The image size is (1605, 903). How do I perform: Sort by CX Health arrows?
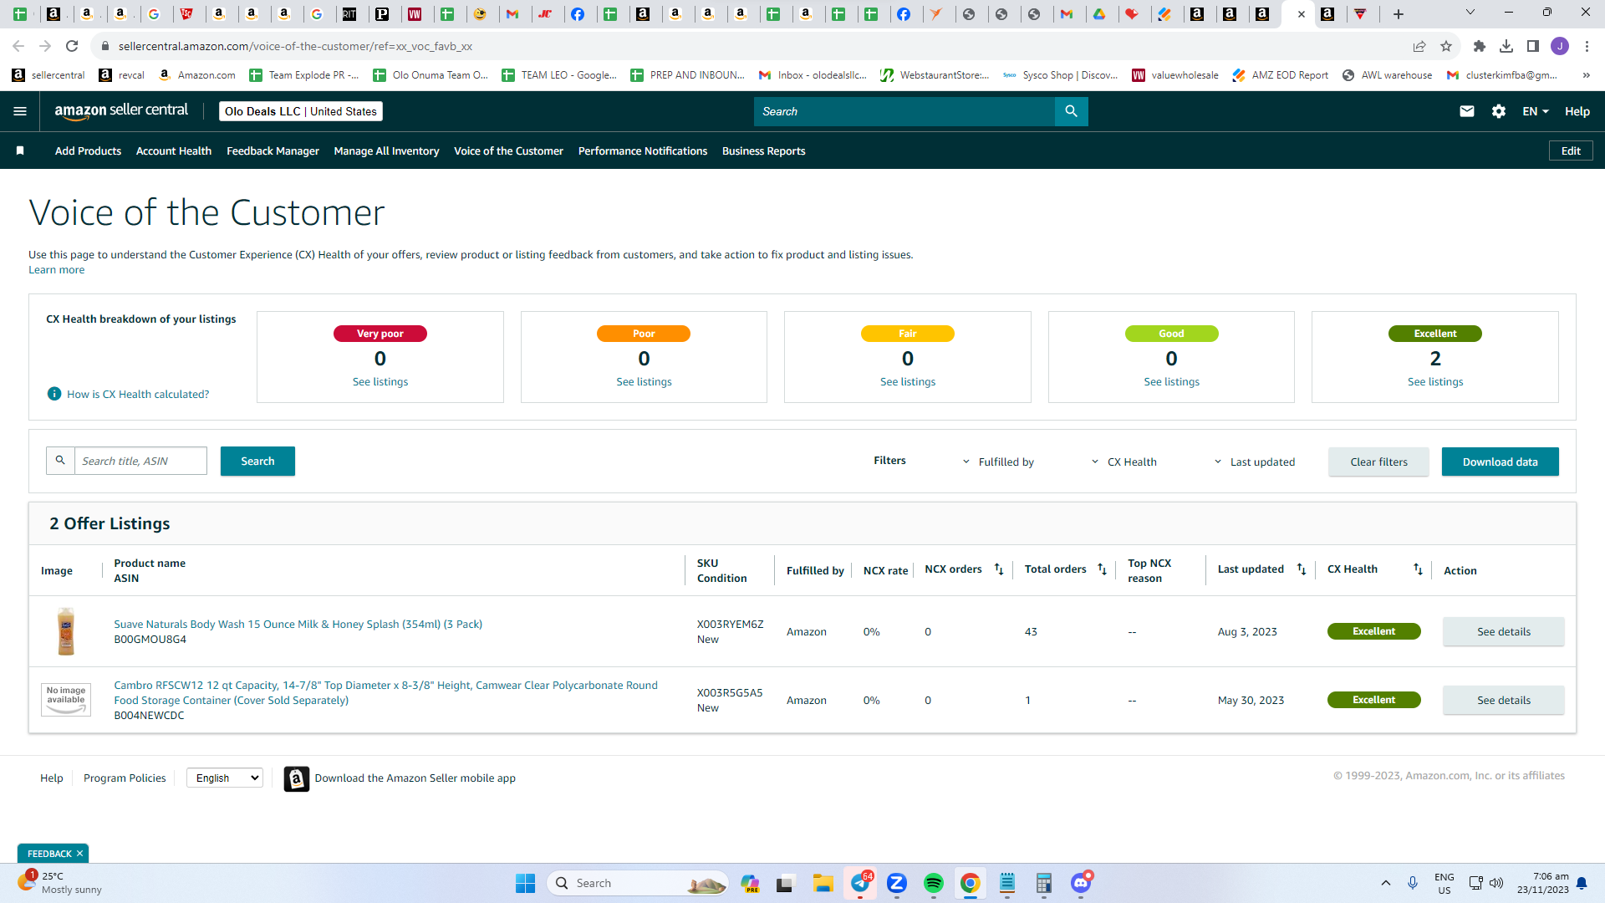pyautogui.click(x=1419, y=569)
